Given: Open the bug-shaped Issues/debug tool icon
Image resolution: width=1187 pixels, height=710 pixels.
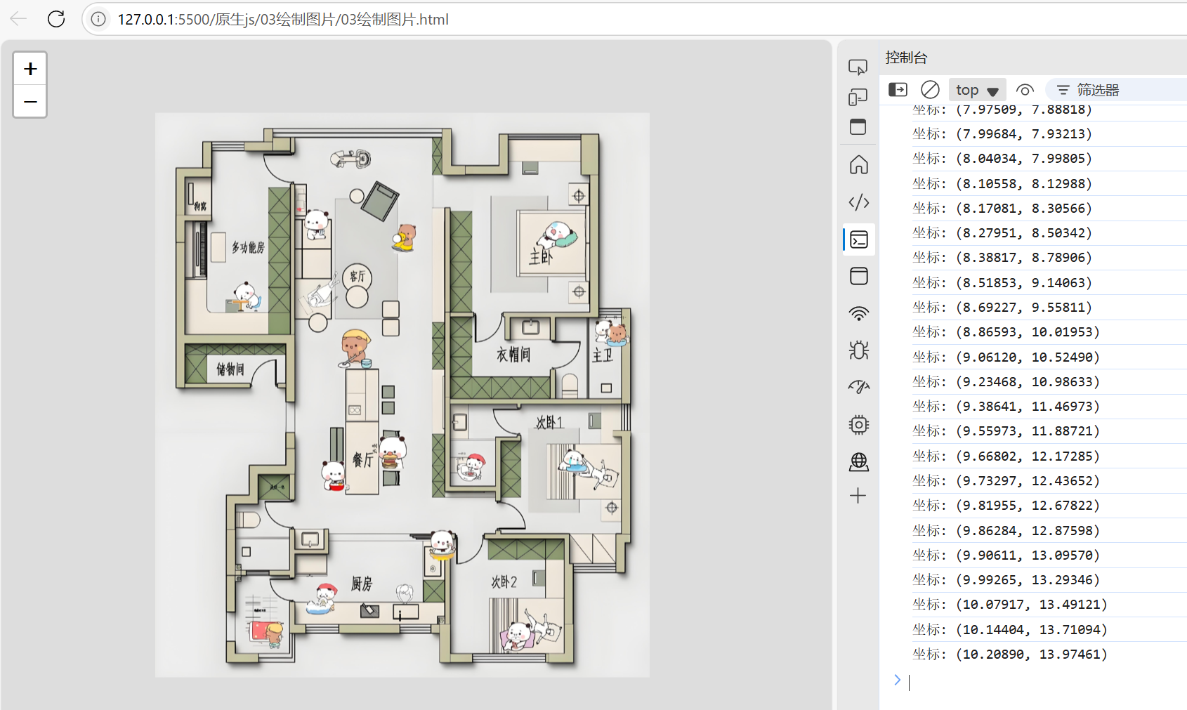Looking at the screenshot, I should [x=858, y=350].
